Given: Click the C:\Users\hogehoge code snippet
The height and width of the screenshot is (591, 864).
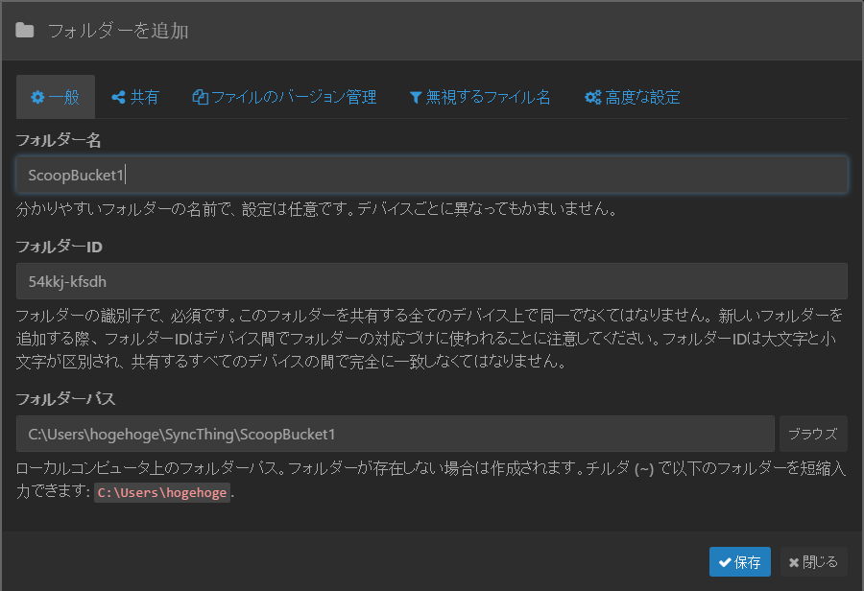Looking at the screenshot, I should pos(162,492).
